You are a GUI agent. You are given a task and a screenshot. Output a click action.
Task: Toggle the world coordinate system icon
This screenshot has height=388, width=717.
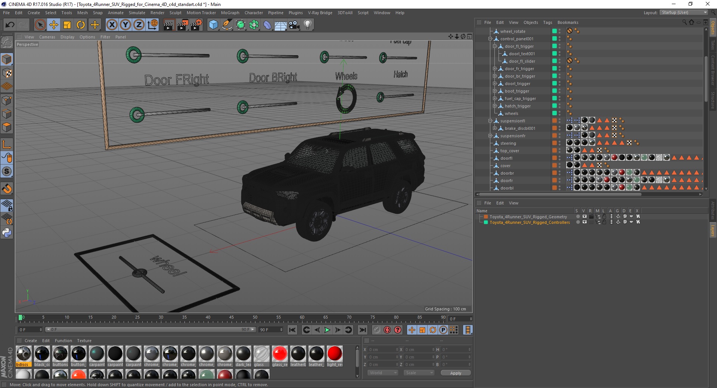pos(152,25)
